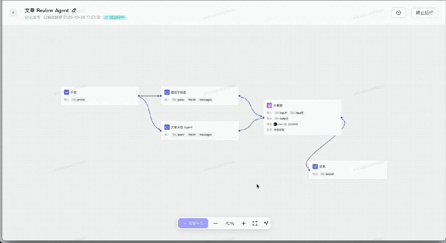Click the 文章润色 Agent node icon
This screenshot has width=446, height=243.
click(167, 127)
